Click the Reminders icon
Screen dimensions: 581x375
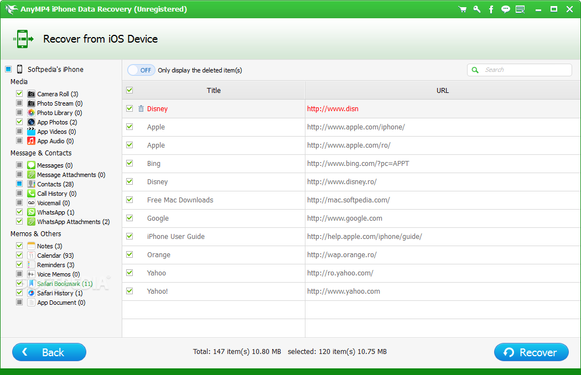[31, 264]
